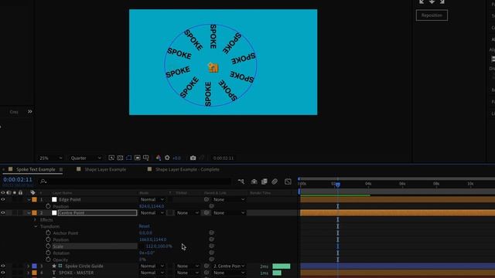Take a snapshot with camera icon
The width and height of the screenshot is (495, 278).
(x=193, y=158)
